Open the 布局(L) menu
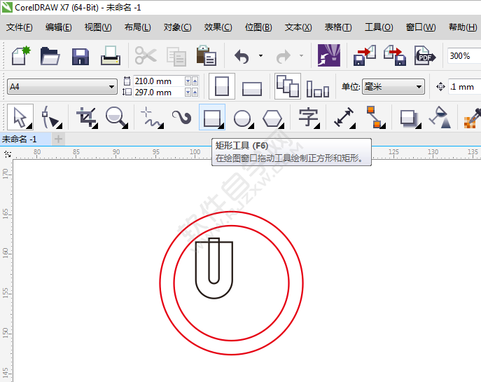 138,27
